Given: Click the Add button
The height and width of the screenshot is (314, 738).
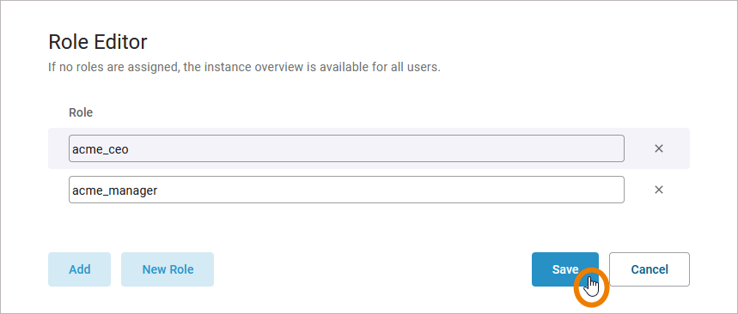Looking at the screenshot, I should [80, 269].
